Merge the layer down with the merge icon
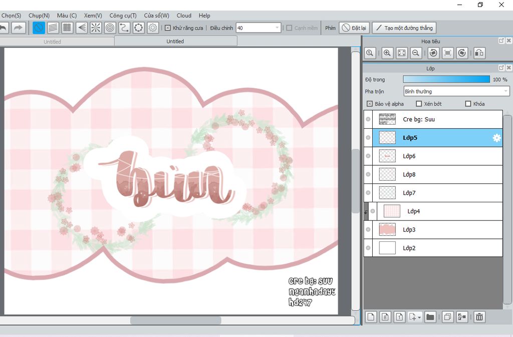The width and height of the screenshot is (513, 337). coord(462,317)
